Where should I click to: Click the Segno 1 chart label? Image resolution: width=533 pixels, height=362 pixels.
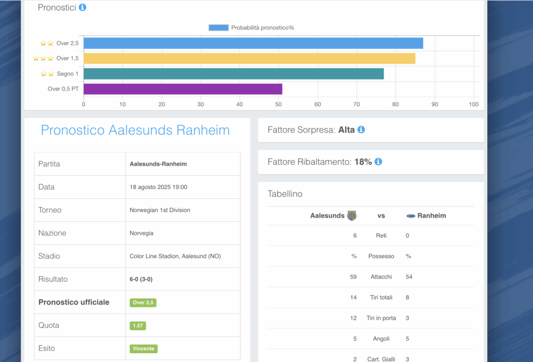[67, 74]
